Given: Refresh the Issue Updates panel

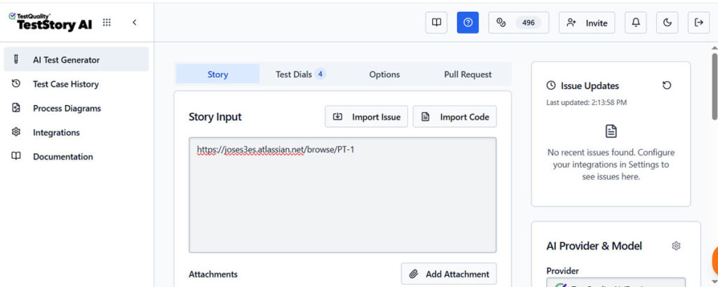Looking at the screenshot, I should click(x=667, y=85).
